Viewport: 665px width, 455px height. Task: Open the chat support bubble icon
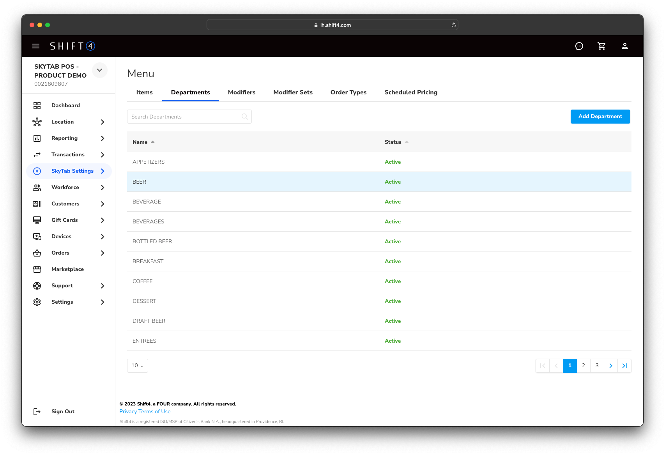(579, 46)
